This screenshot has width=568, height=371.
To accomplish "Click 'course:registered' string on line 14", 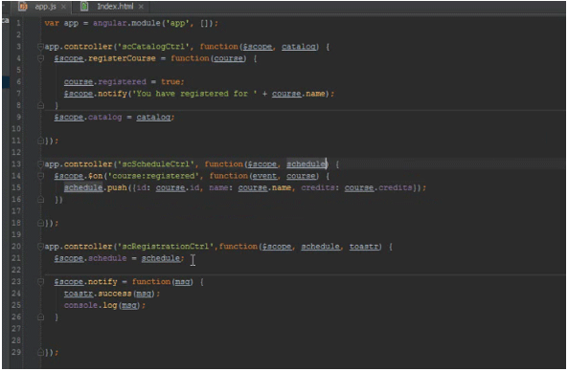I will 153,176.
